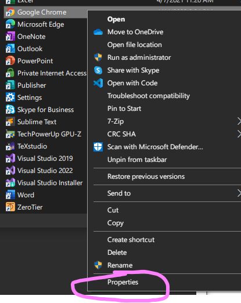Click the Private Internet Access icon
This screenshot has width=241, height=303.
point(10,73)
